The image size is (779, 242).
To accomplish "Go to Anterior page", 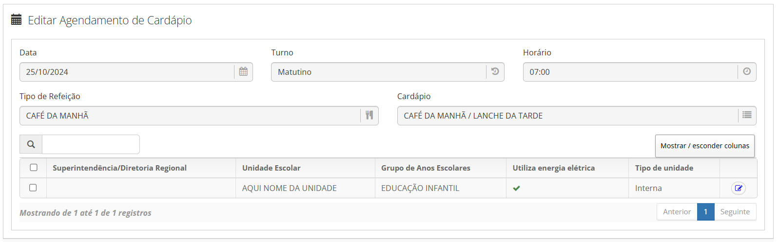I will [677, 212].
